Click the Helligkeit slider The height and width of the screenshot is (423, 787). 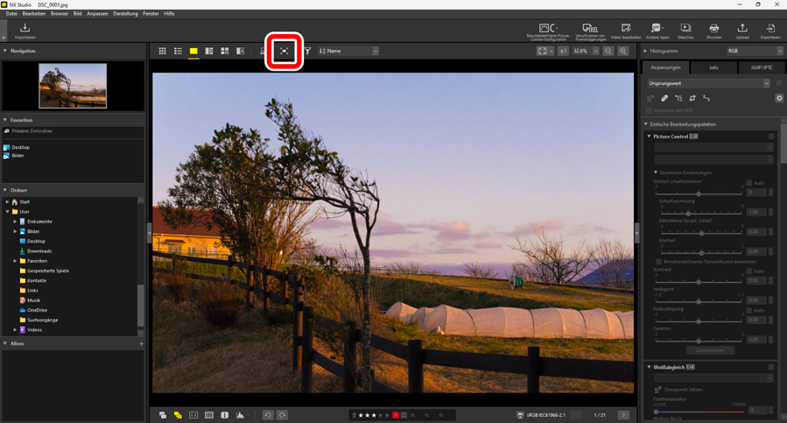tap(699, 301)
